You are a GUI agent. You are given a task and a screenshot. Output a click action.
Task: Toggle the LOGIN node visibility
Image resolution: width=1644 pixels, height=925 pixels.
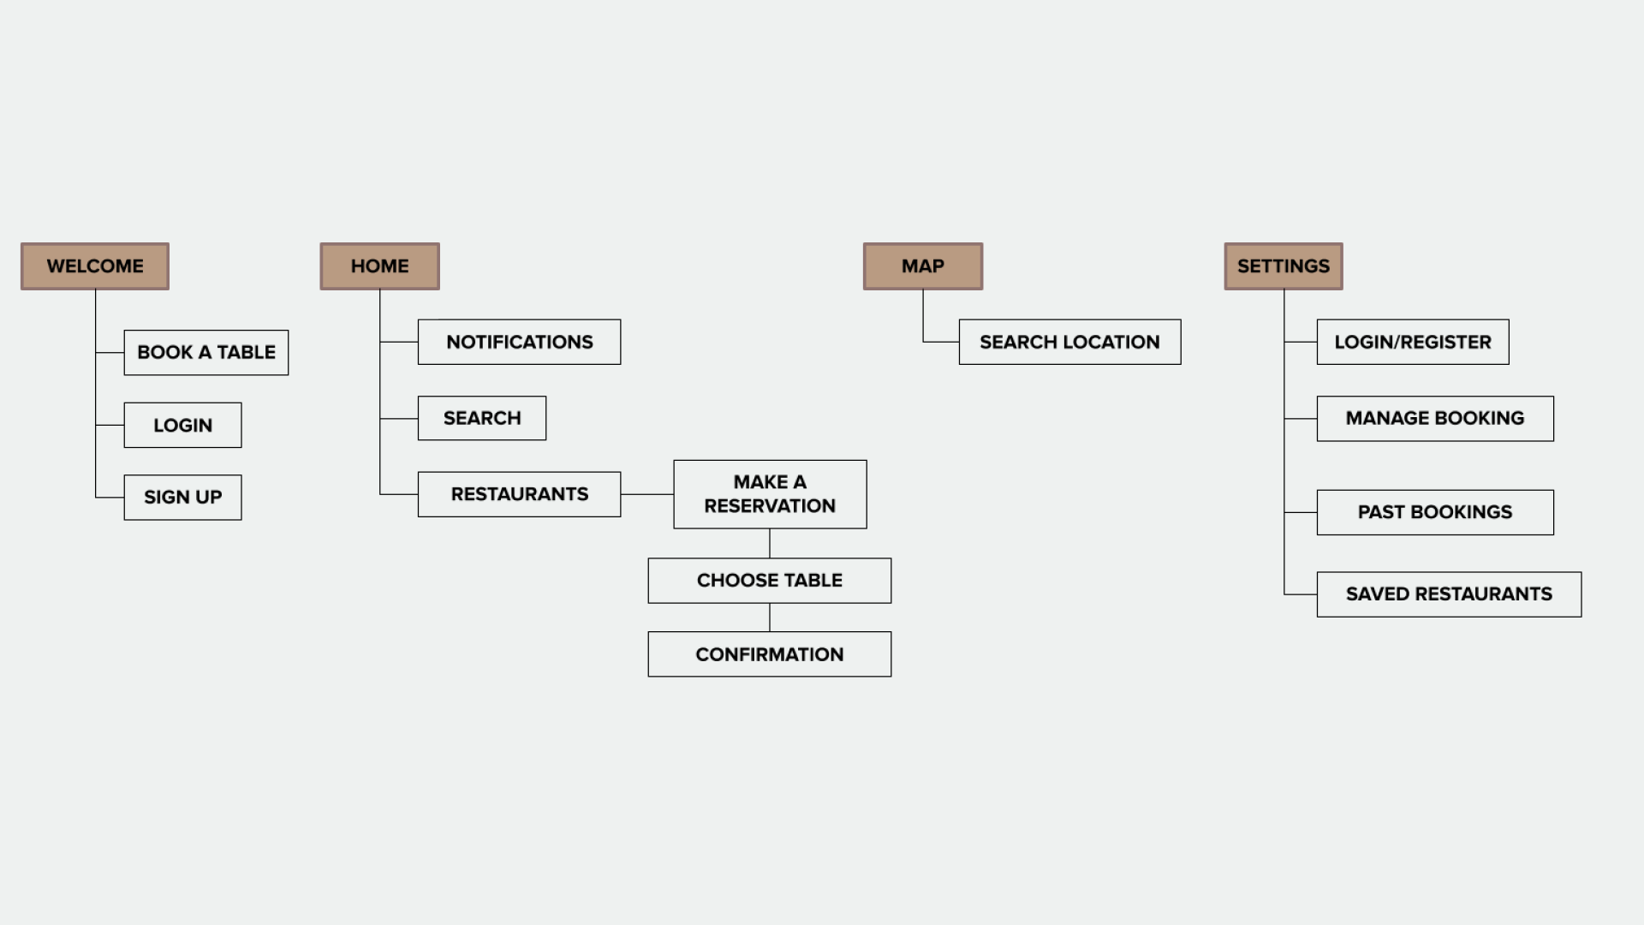(182, 424)
